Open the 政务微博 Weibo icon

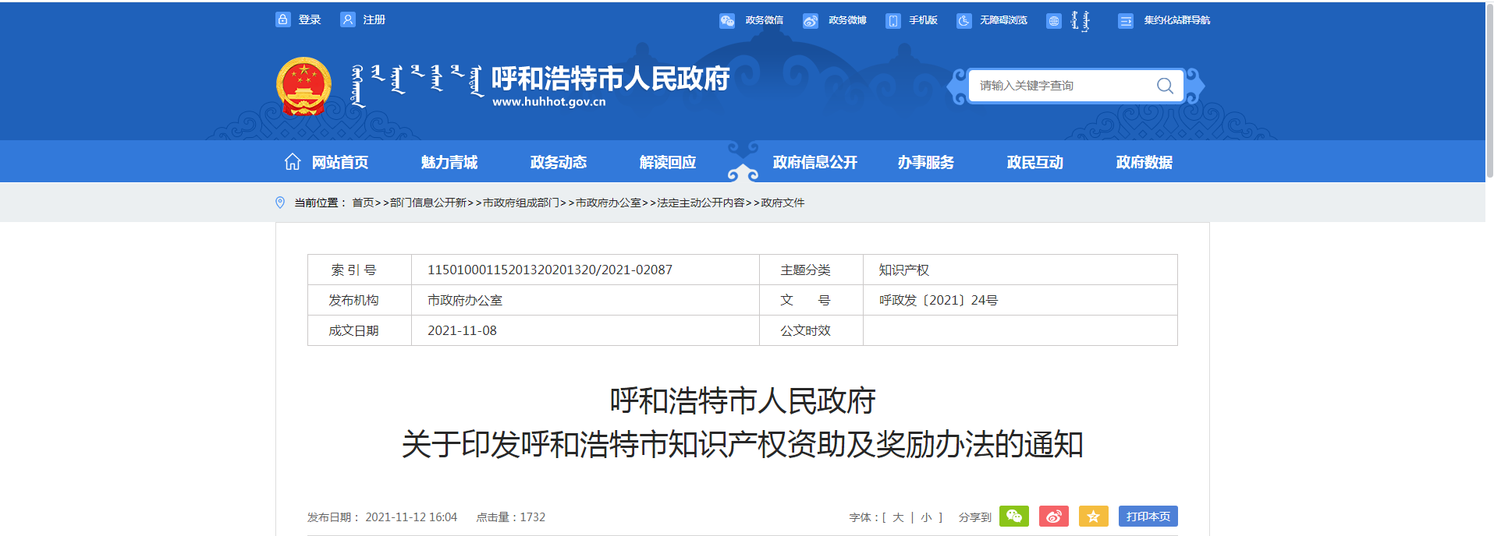pos(811,21)
